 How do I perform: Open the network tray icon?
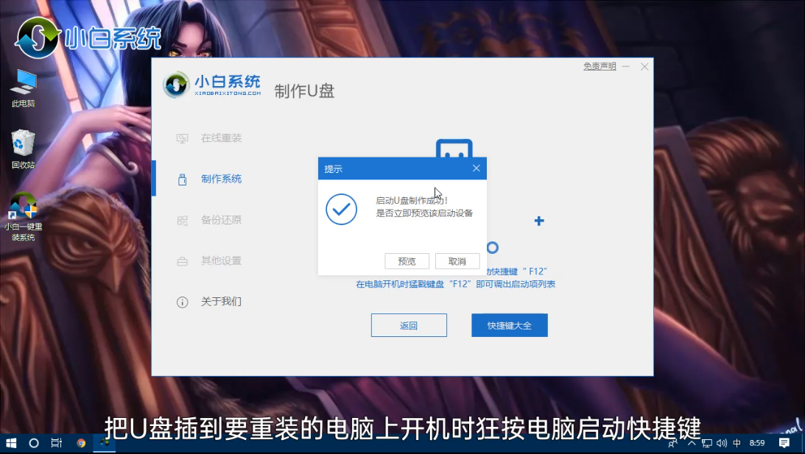707,443
